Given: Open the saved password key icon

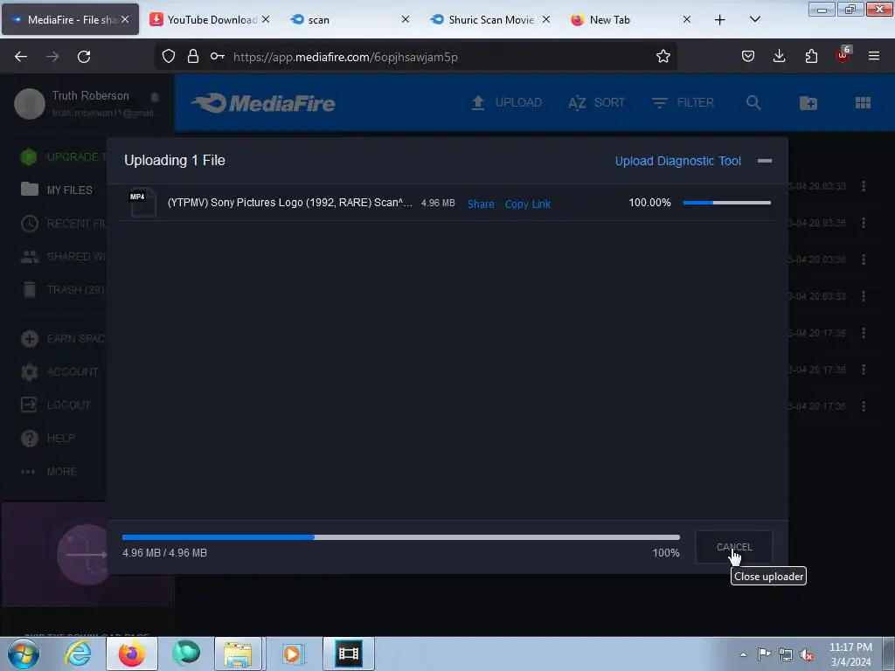Looking at the screenshot, I should [x=217, y=57].
